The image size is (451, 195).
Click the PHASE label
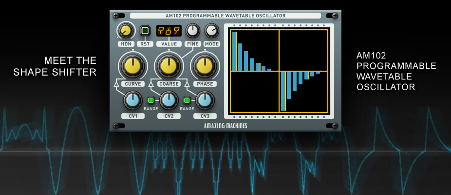pos(205,84)
